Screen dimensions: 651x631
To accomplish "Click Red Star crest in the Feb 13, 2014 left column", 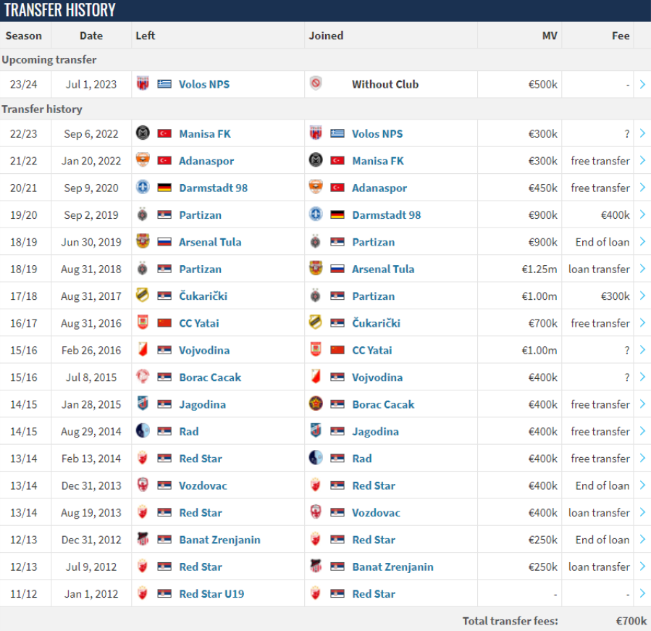I will (143, 458).
